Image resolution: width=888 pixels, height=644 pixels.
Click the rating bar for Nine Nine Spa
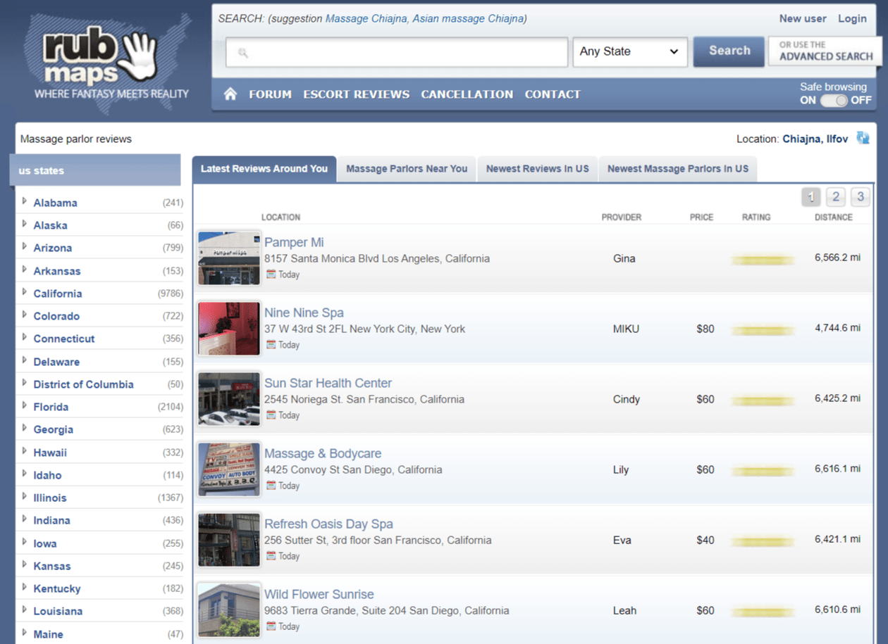[x=763, y=331]
